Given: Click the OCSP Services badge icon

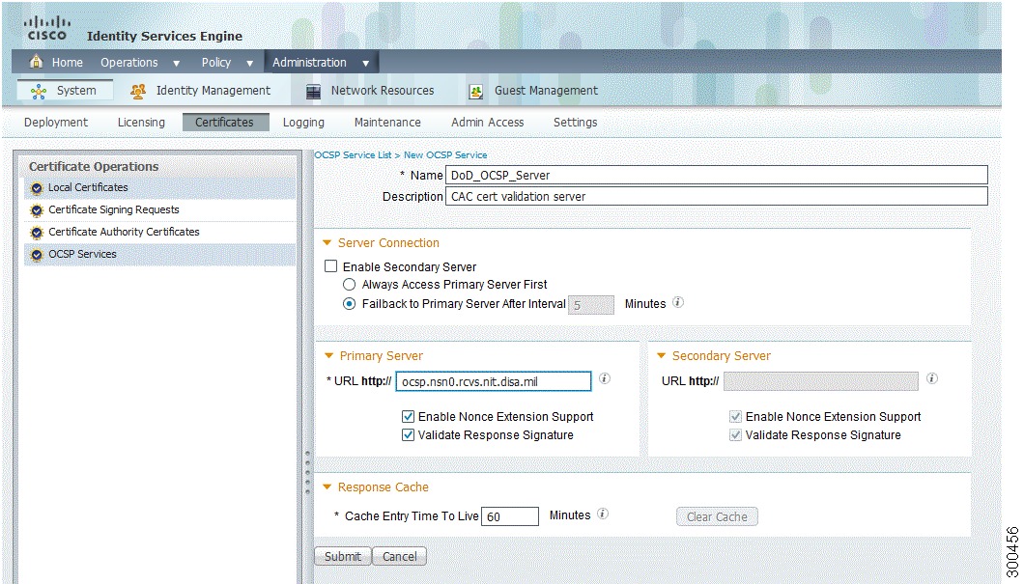Looking at the screenshot, I should point(37,255).
